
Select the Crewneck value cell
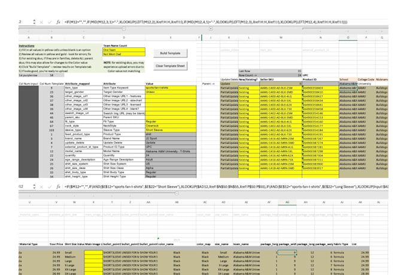[171, 126]
